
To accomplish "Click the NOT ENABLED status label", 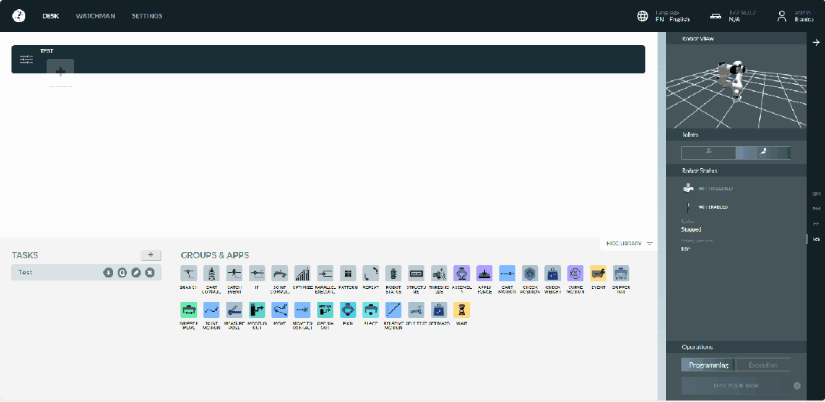I will 713,207.
